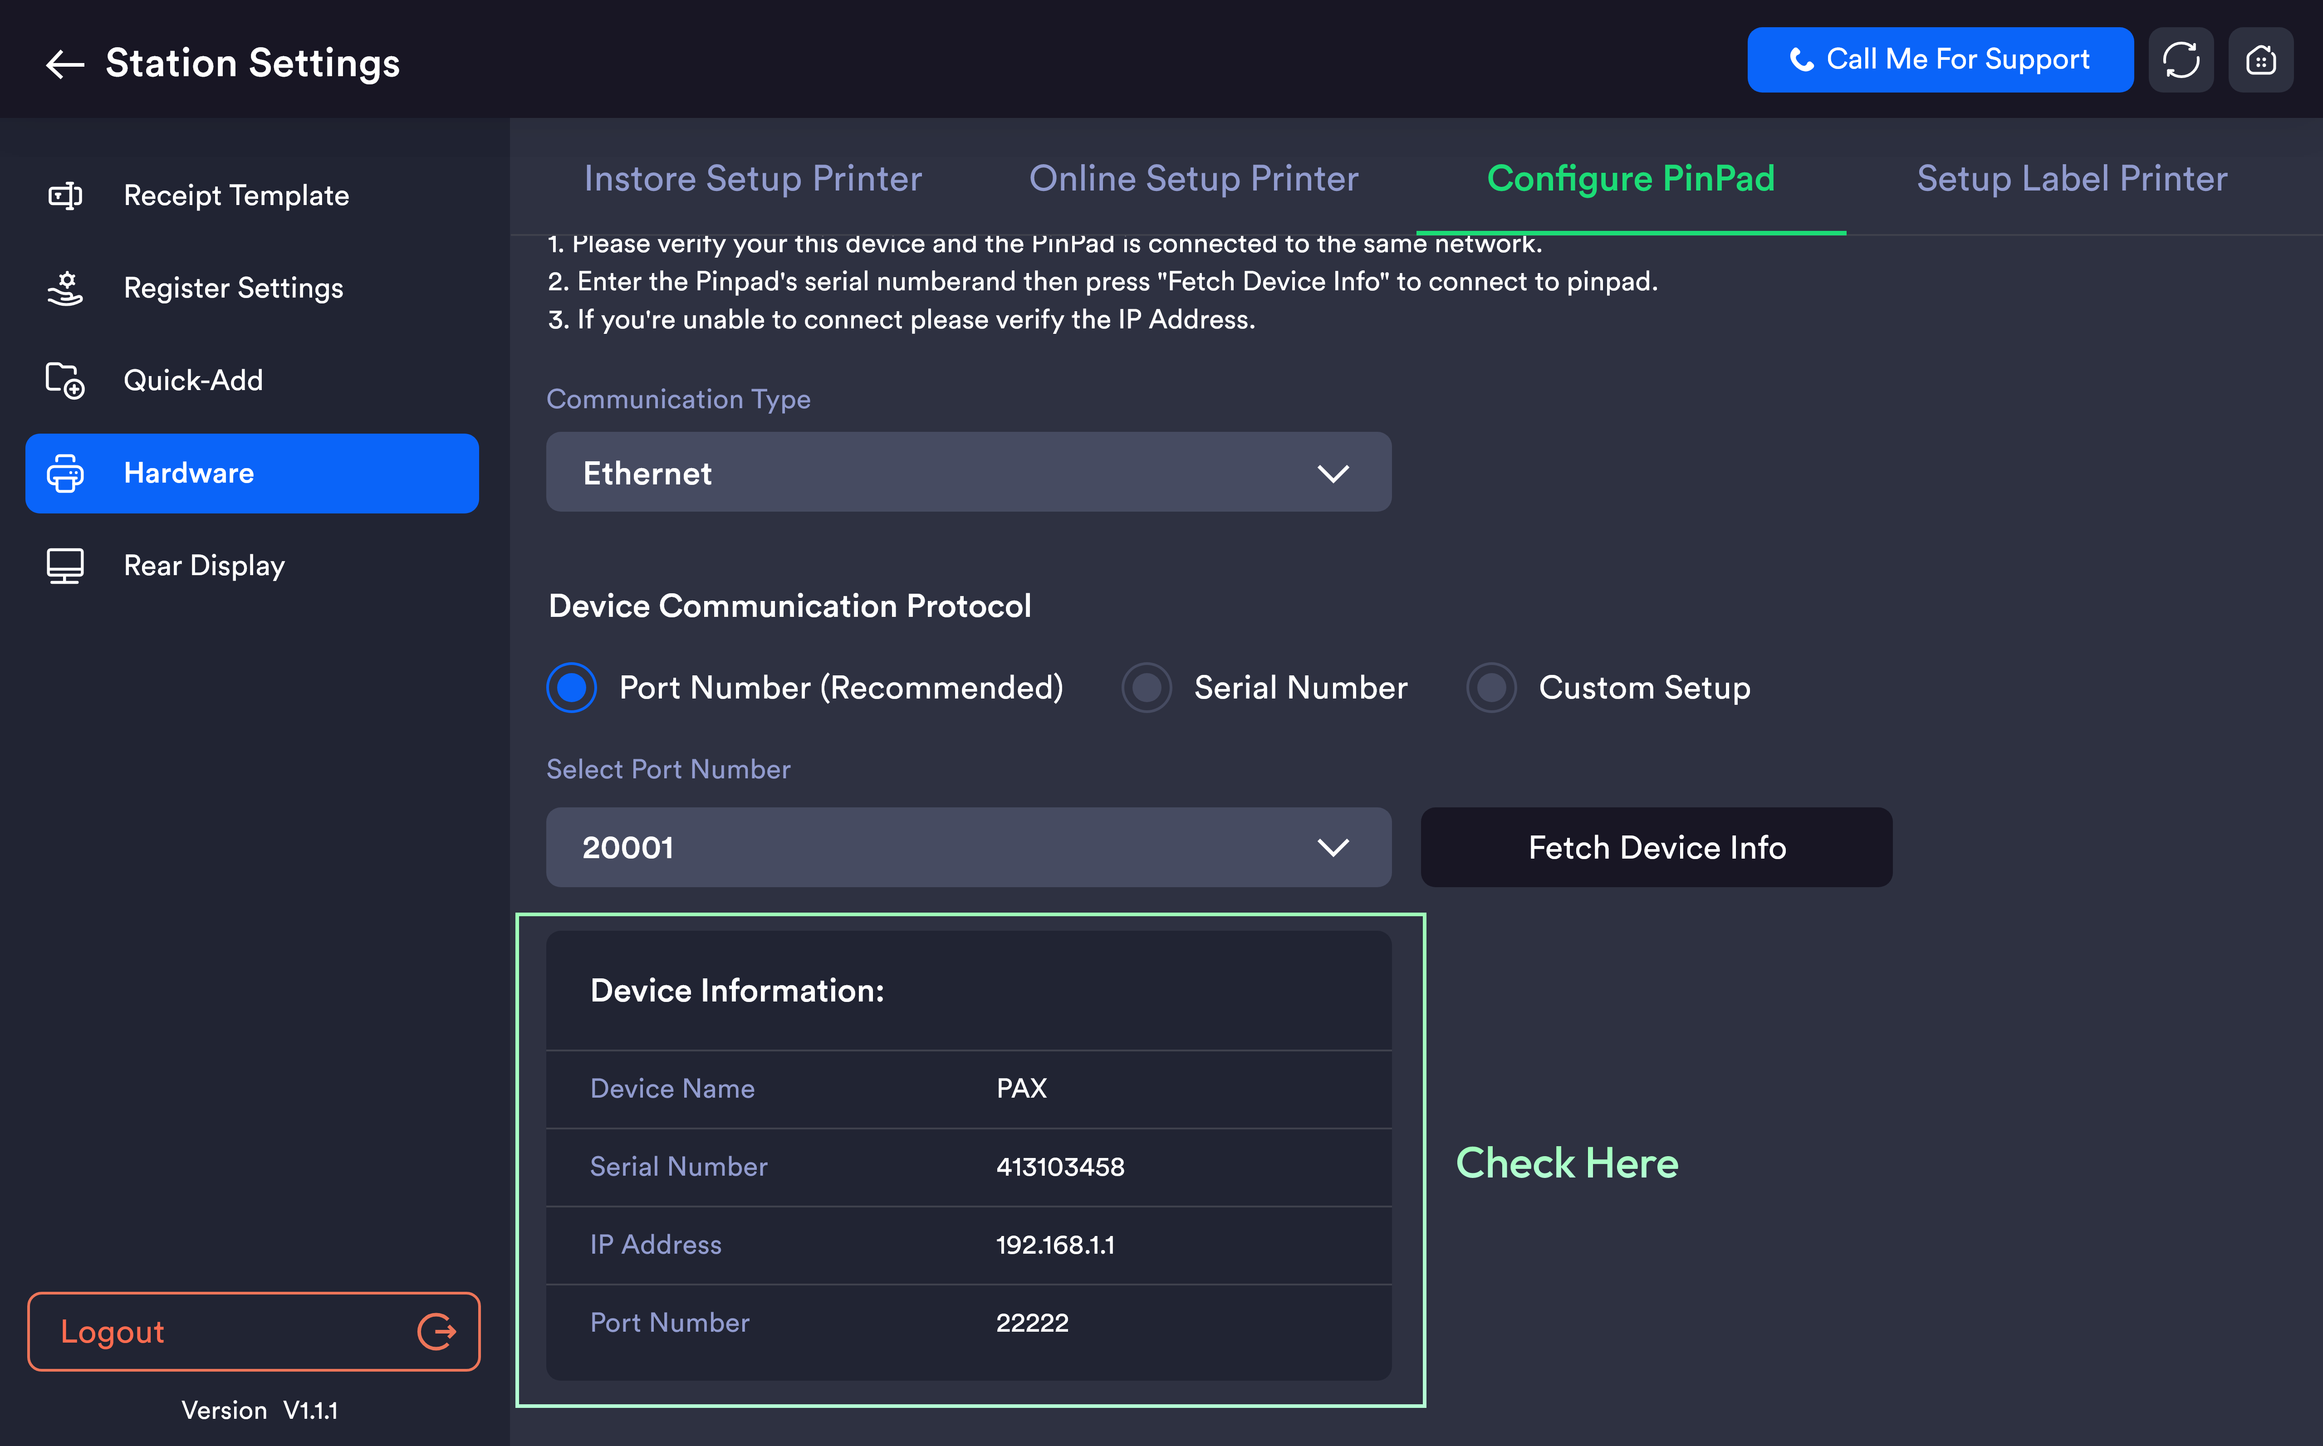Select Port Number (Recommended) radio button
This screenshot has height=1446, width=2323.
click(x=571, y=688)
